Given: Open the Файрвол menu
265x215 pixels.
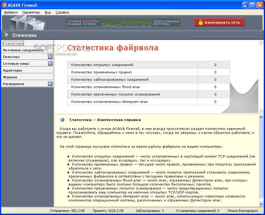Looking at the screenshot, I should 11,12.
